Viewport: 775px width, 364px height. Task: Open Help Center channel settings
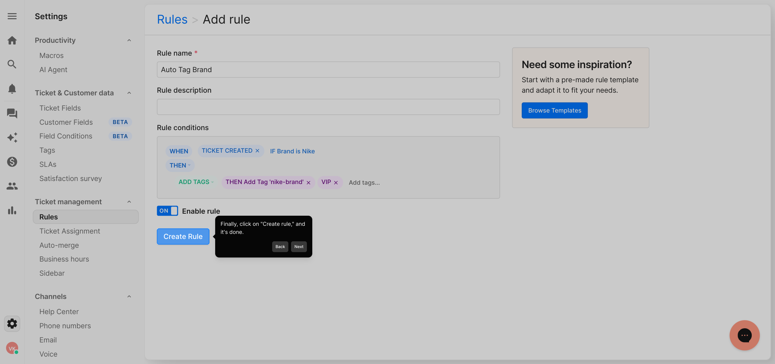click(x=59, y=312)
